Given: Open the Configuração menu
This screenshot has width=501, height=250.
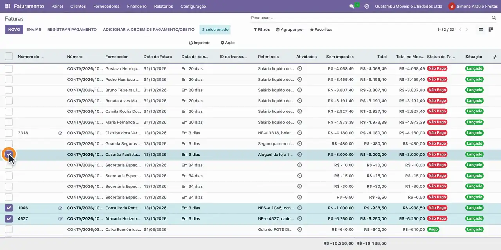Looking at the screenshot, I should pyautogui.click(x=193, y=6).
